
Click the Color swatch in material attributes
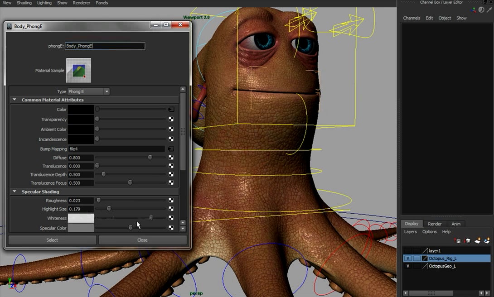coord(81,109)
